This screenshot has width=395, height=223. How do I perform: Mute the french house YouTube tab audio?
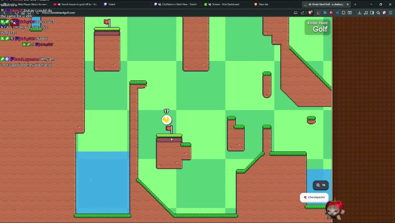point(59,4)
